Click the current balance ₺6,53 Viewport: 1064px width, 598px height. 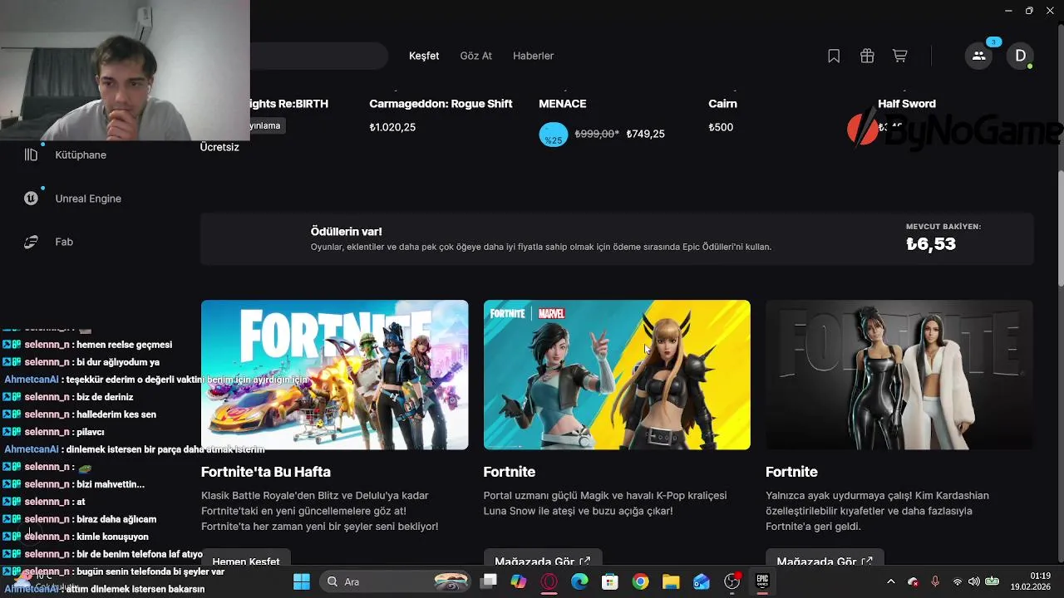tap(931, 244)
